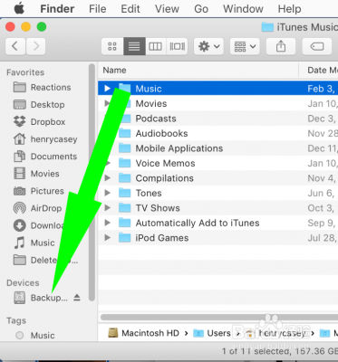Select the TV Shows folder row
Image resolution: width=338 pixels, height=362 pixels.
pos(218,208)
